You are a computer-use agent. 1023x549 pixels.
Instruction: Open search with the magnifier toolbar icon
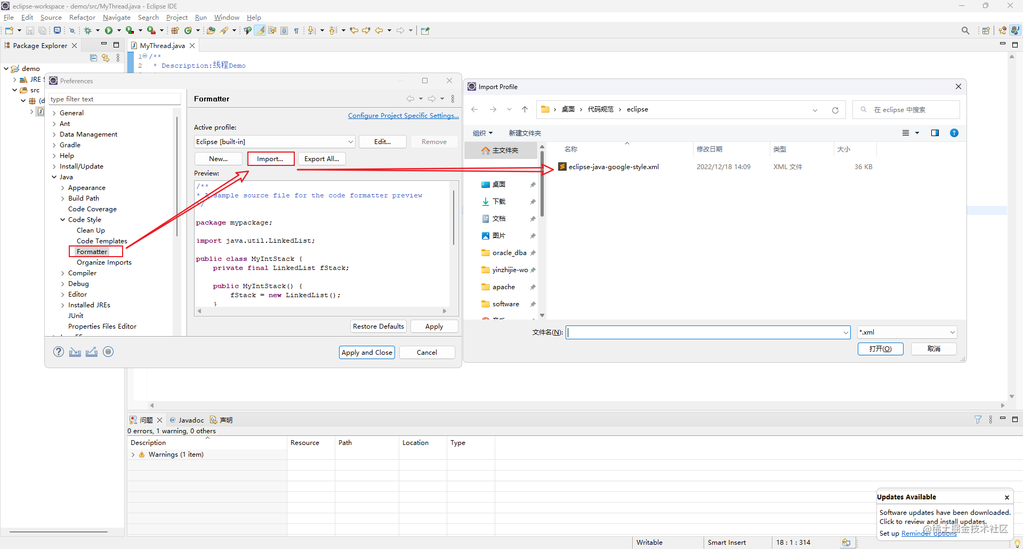pyautogui.click(x=965, y=30)
